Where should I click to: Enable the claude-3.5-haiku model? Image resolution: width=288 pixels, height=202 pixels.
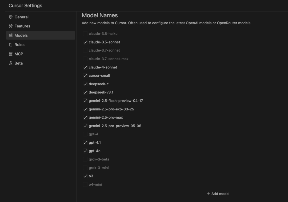coord(85,34)
